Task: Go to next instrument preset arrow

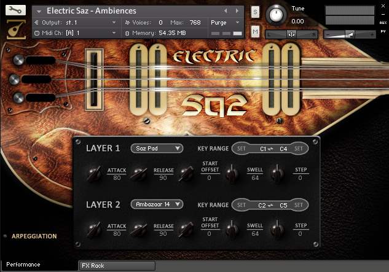Action: (237, 11)
